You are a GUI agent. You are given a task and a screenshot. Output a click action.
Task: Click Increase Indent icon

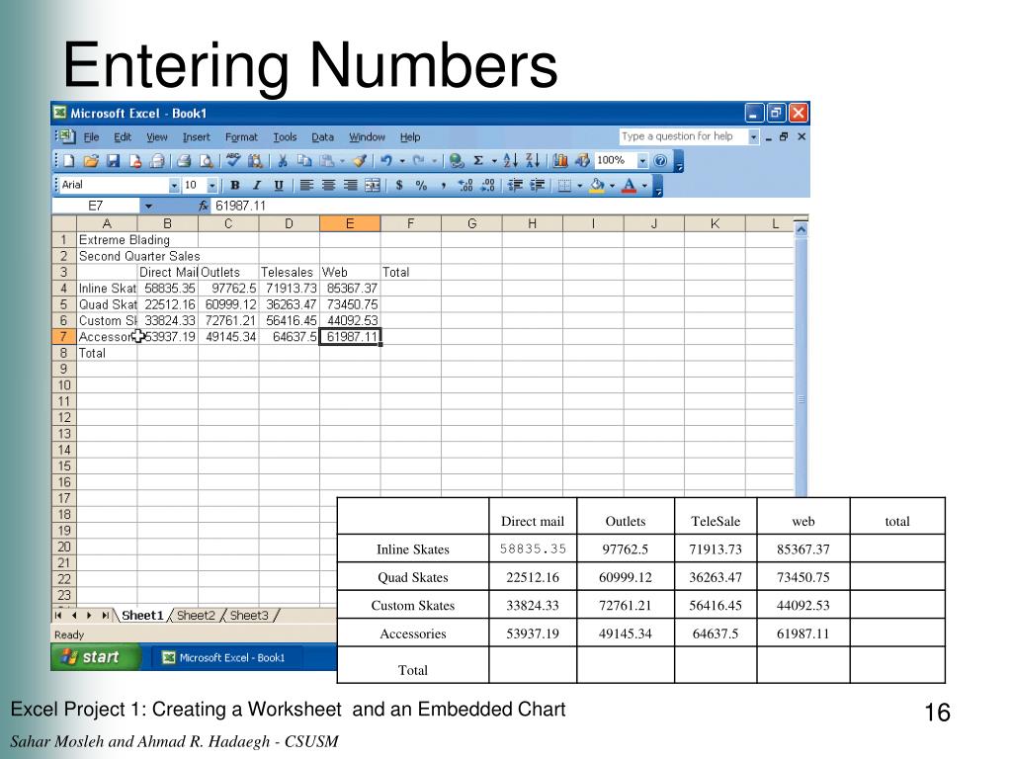pyautogui.click(x=537, y=186)
